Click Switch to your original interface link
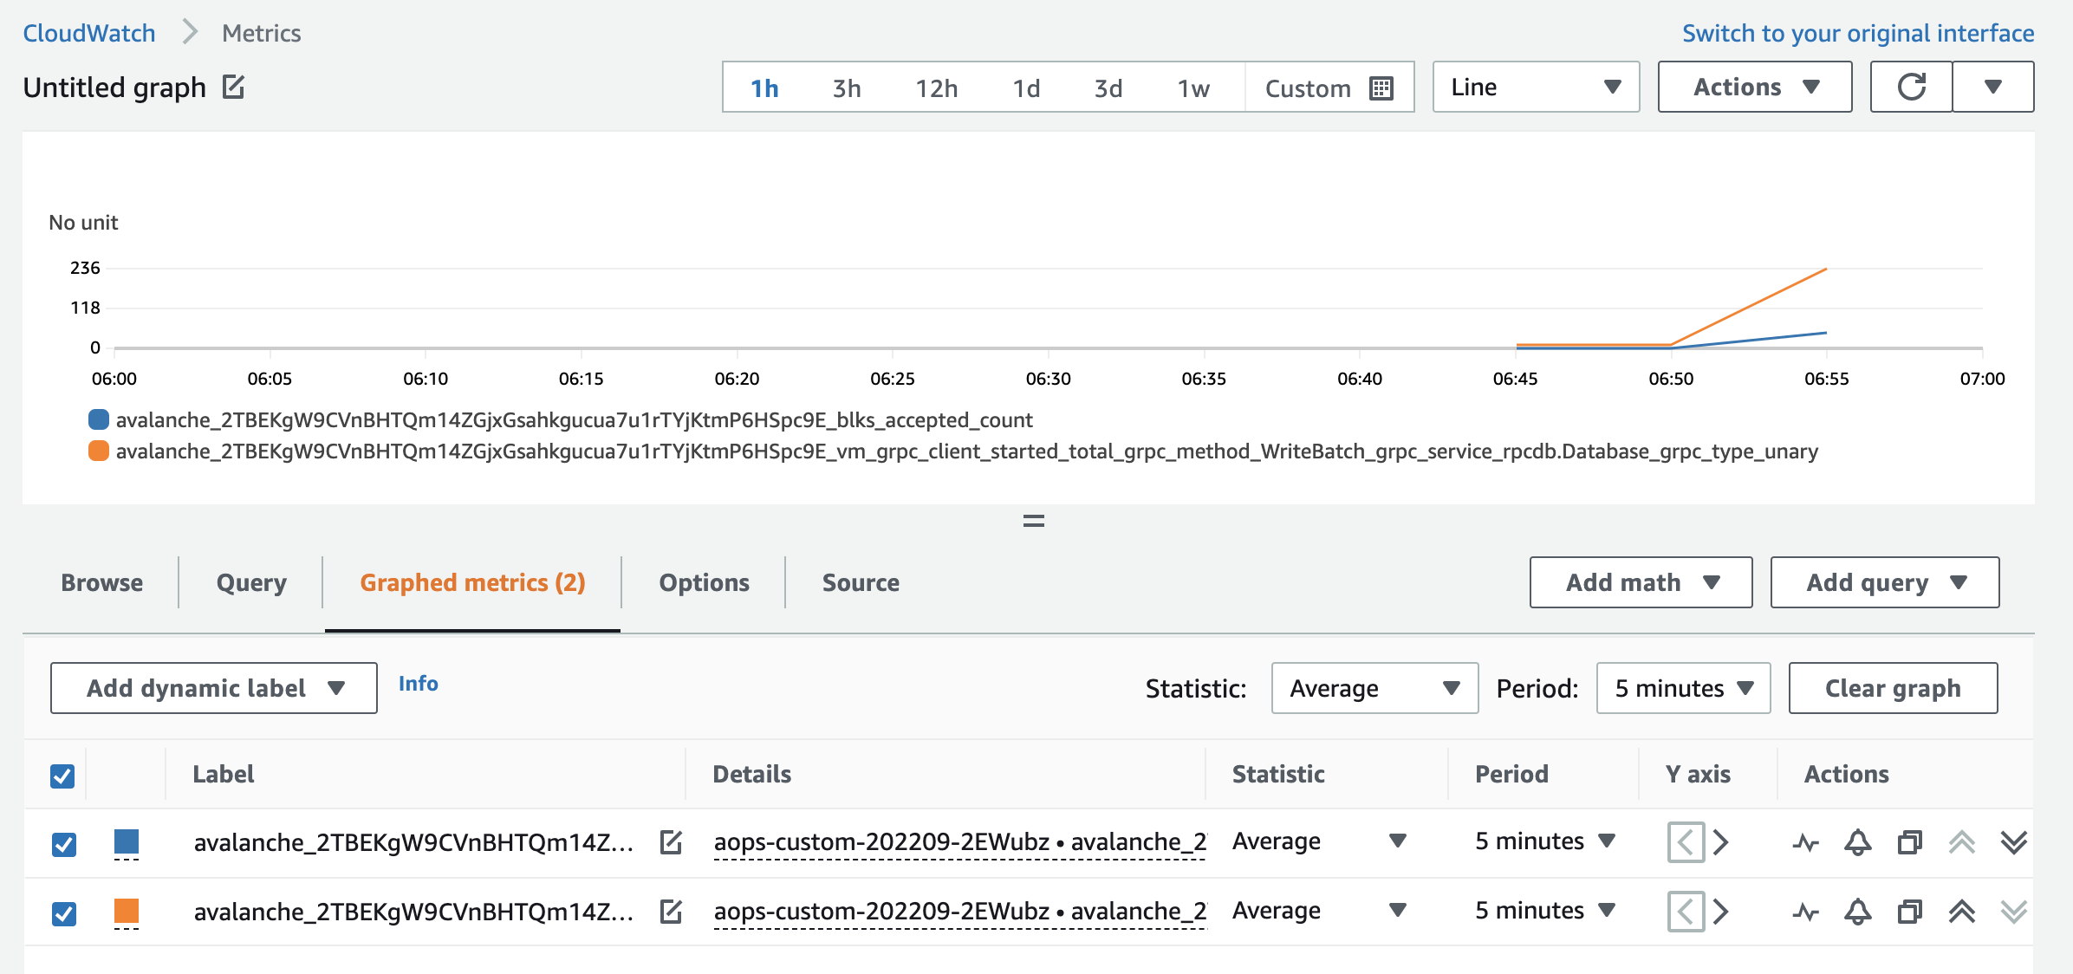This screenshot has width=2073, height=974. [x=1857, y=33]
